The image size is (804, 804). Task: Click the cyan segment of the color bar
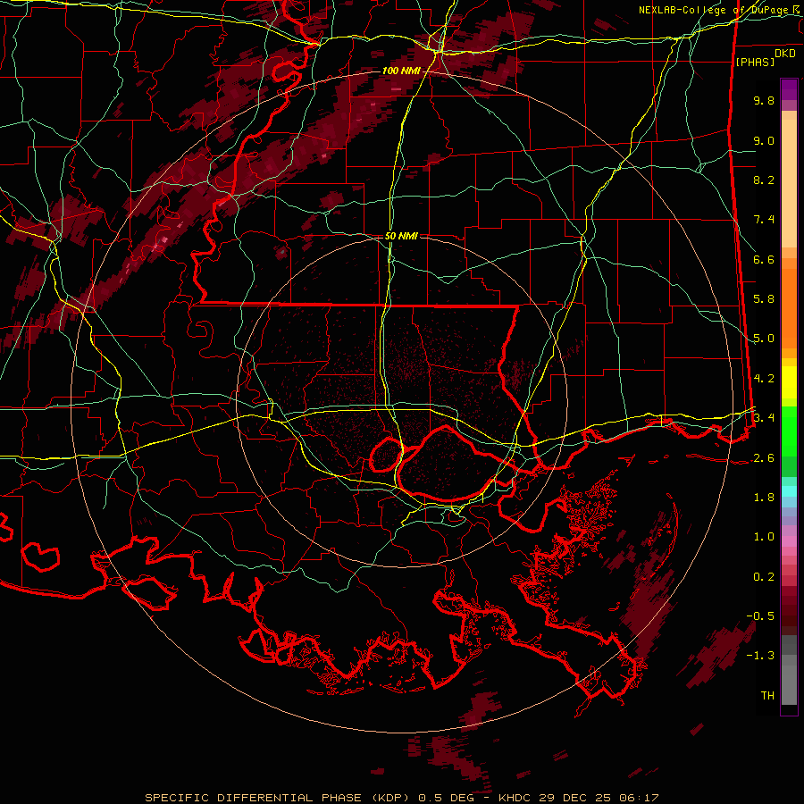click(789, 490)
